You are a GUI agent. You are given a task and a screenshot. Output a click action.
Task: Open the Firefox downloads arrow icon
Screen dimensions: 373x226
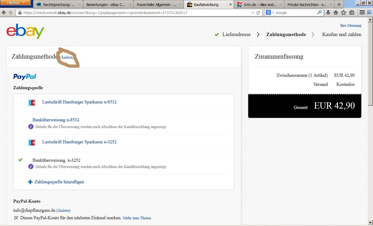point(328,13)
